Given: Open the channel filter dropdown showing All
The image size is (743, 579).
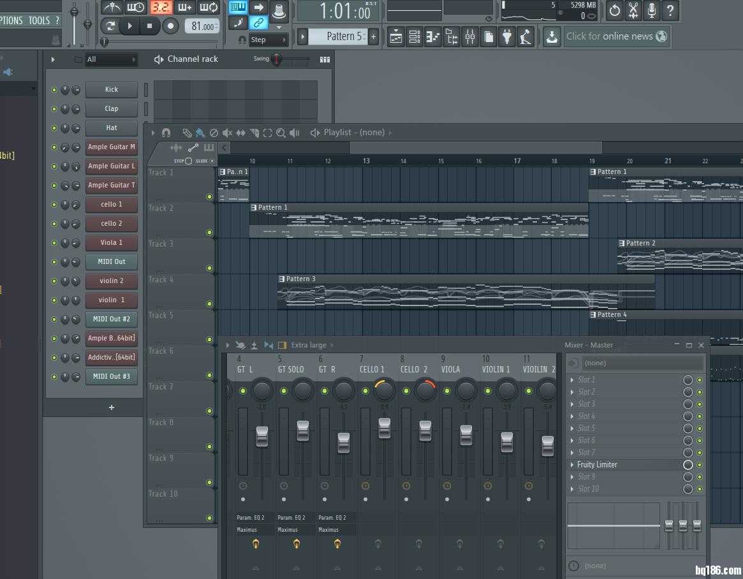Looking at the screenshot, I should [x=112, y=59].
